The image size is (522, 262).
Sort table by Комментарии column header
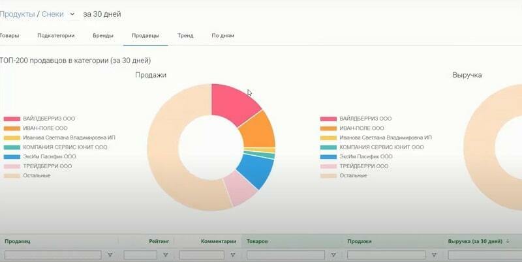click(x=219, y=241)
